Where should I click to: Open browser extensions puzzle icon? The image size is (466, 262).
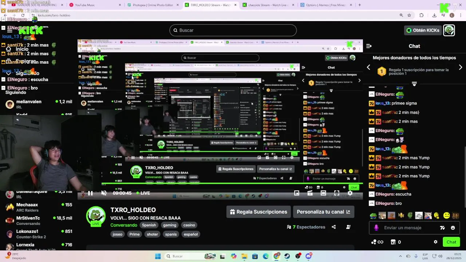[422, 15]
